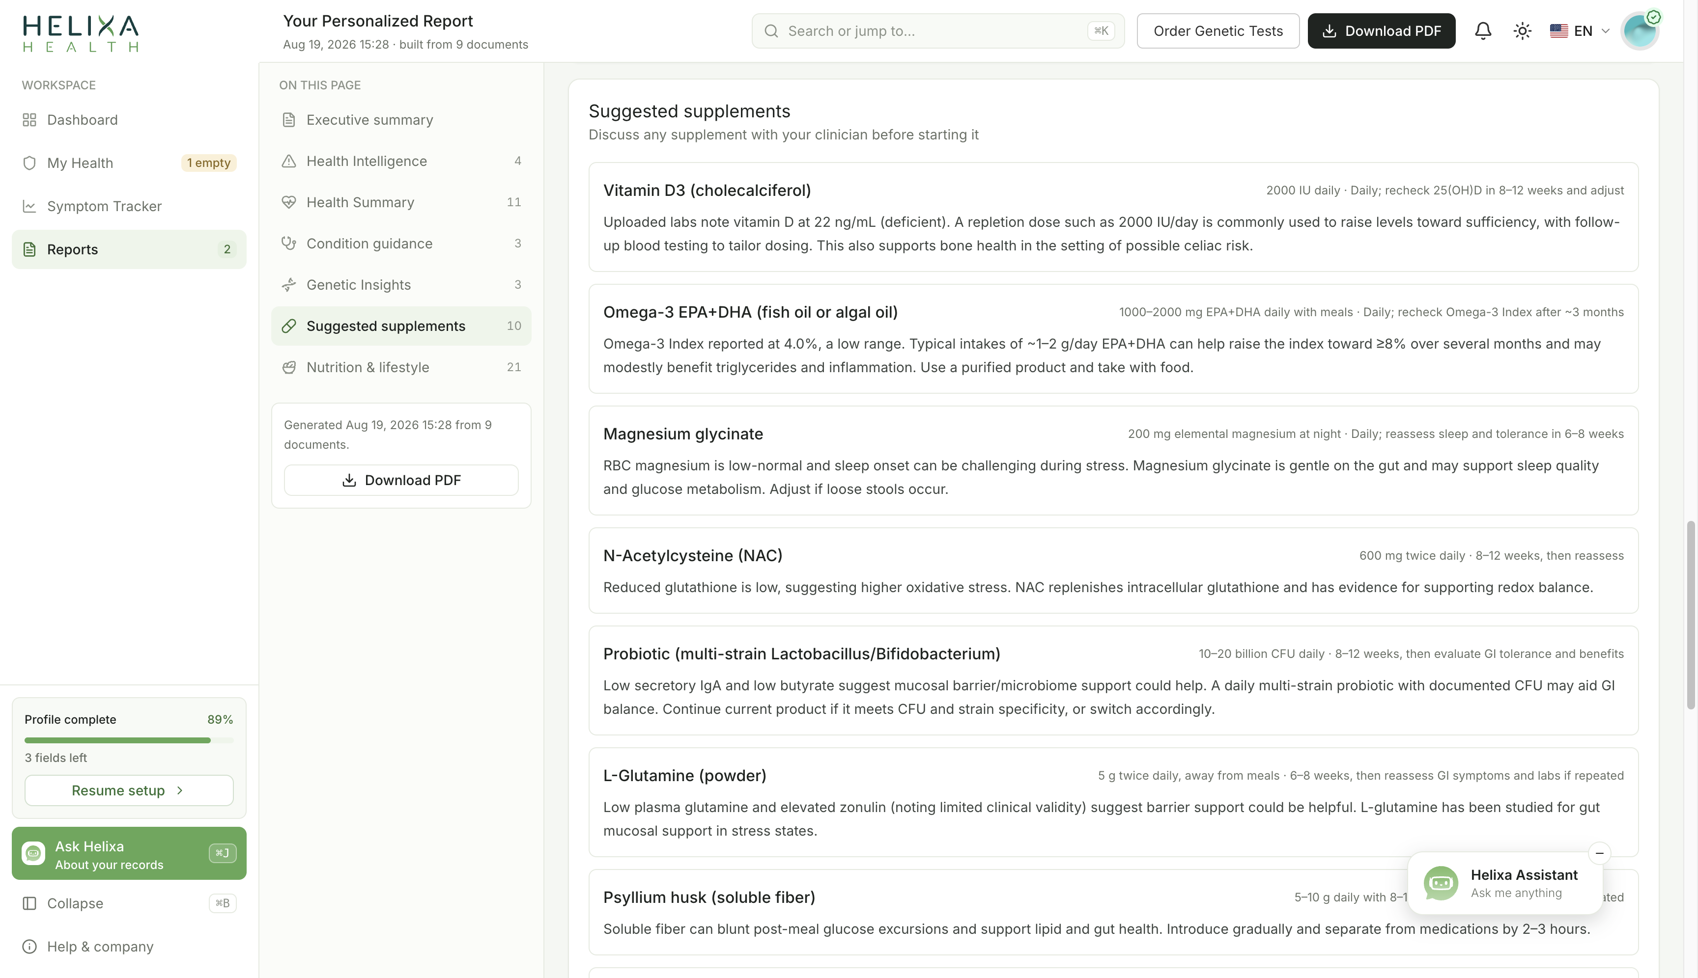
Task: Collapse the sidebar
Action: pos(129,903)
